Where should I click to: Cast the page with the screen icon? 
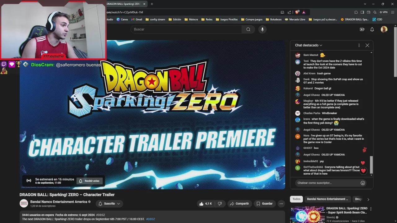[x=282, y=12]
